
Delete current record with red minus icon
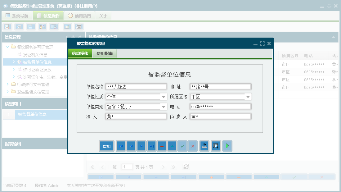click(x=162, y=146)
